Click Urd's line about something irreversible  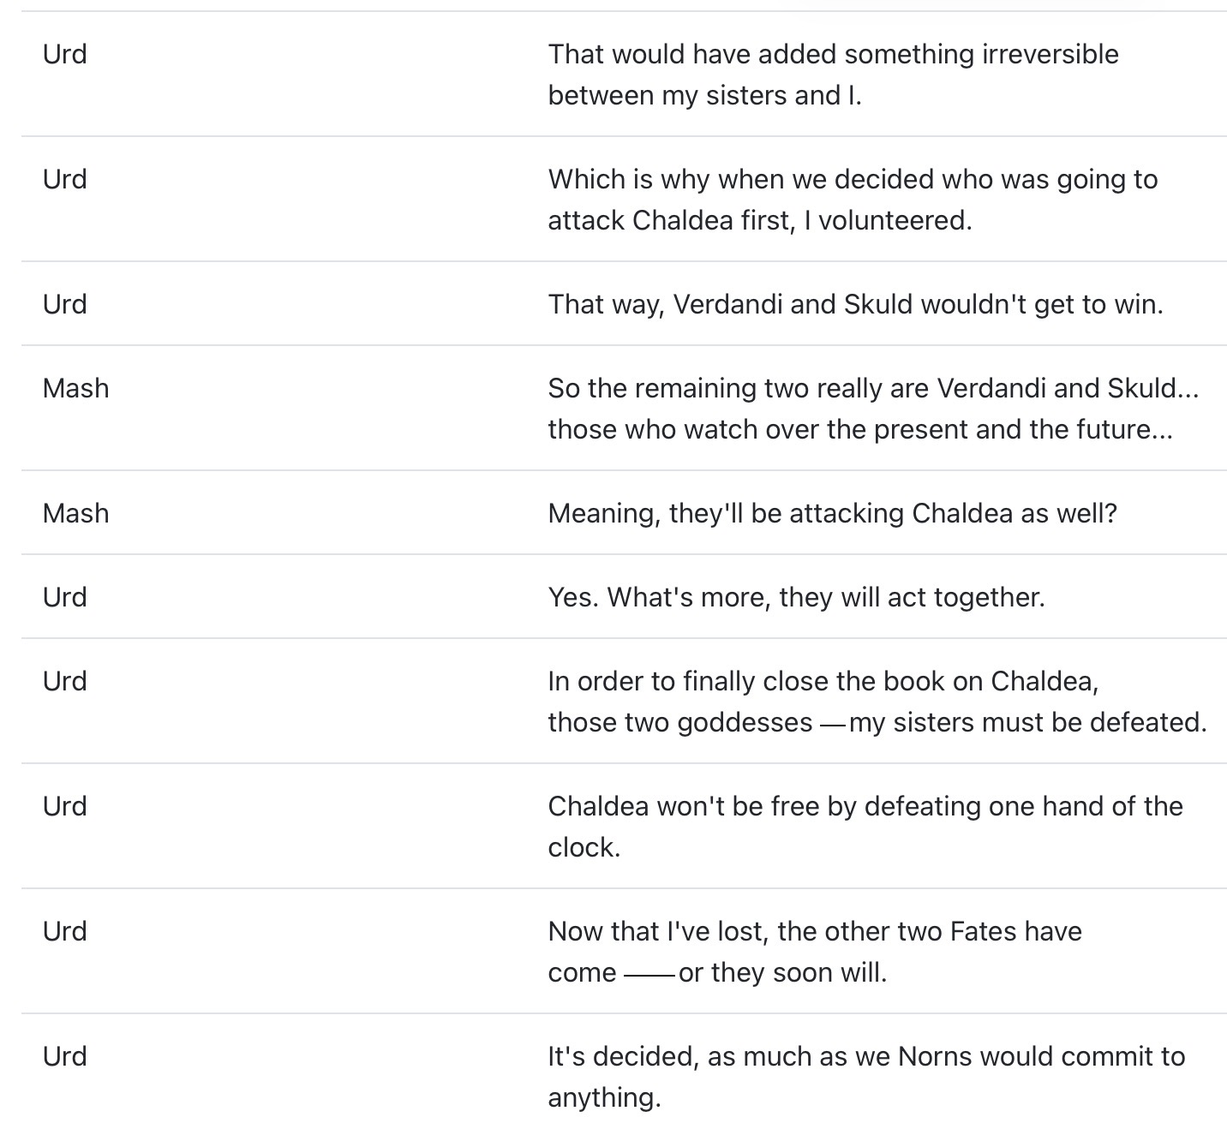point(833,75)
